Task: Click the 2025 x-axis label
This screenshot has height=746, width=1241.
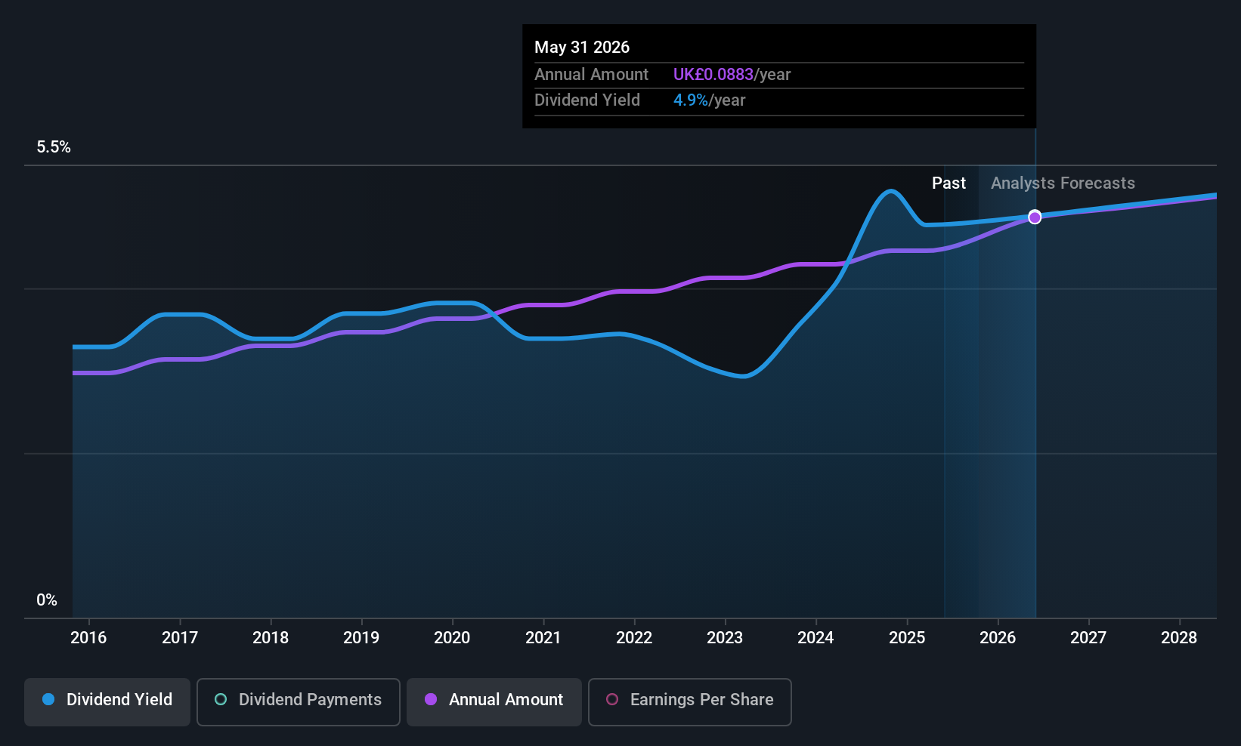Action: click(x=907, y=637)
